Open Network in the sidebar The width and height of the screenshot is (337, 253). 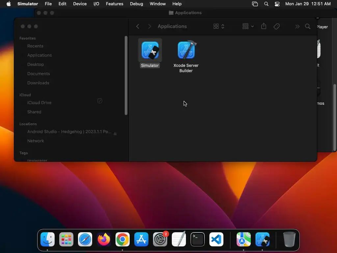pos(36,141)
